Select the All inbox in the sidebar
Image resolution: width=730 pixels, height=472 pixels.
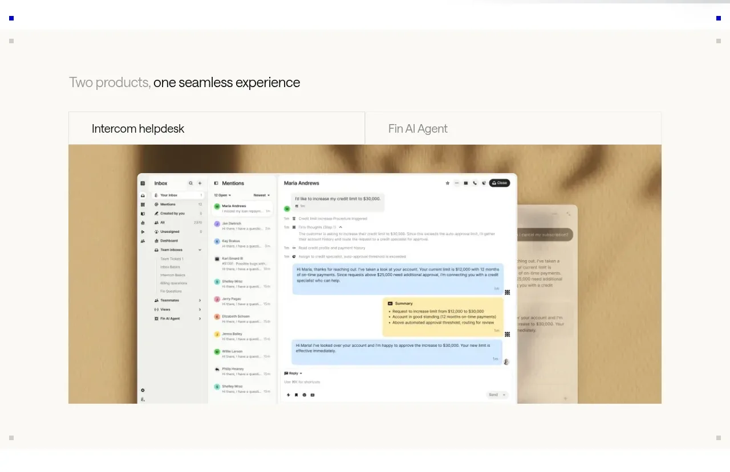point(178,223)
